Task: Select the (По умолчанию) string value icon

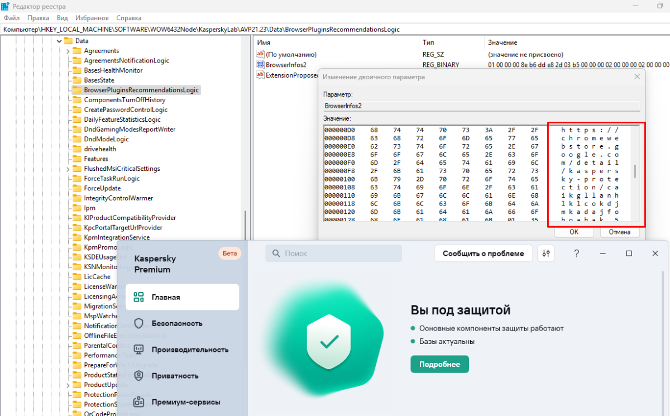Action: [260, 55]
